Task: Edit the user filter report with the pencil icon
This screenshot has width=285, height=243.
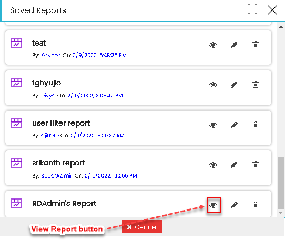Action: [x=234, y=125]
